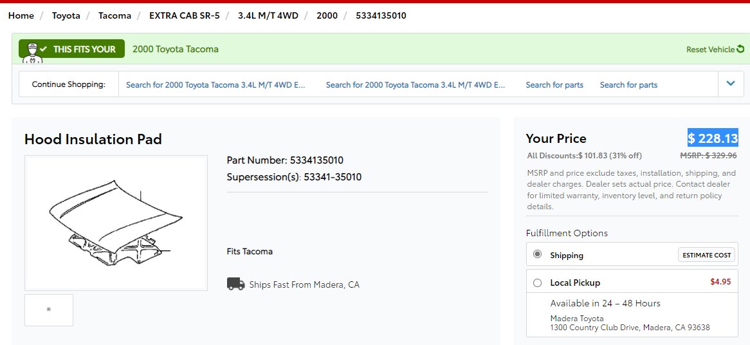The image size is (750, 345).
Task: Click the ESTIMATE COST button
Action: click(x=706, y=255)
